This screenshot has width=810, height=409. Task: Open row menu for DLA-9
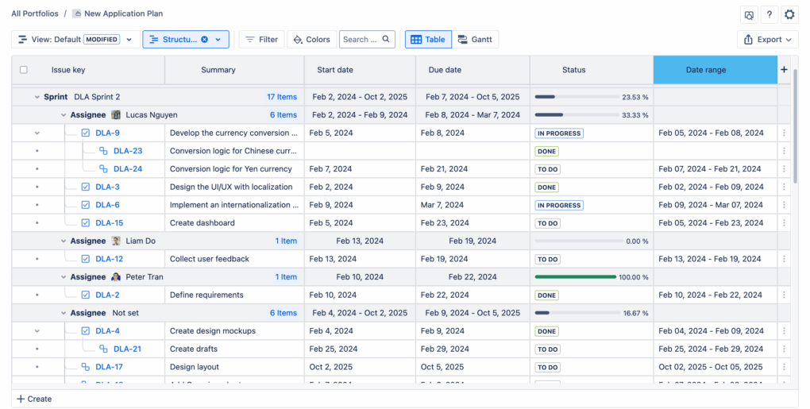(784, 133)
